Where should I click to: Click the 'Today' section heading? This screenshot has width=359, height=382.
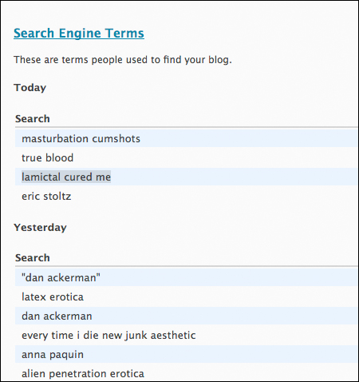(x=30, y=88)
